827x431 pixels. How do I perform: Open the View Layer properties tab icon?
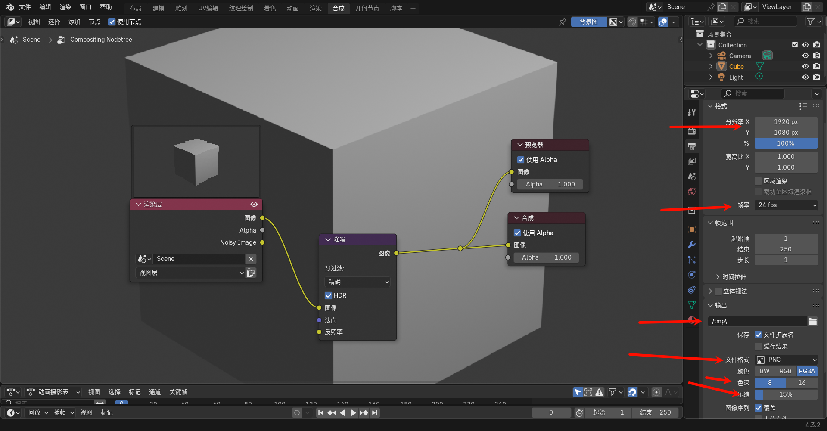692,161
